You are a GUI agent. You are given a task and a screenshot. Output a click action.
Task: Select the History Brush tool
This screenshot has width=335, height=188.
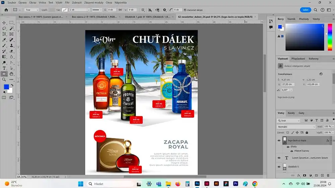4,51
